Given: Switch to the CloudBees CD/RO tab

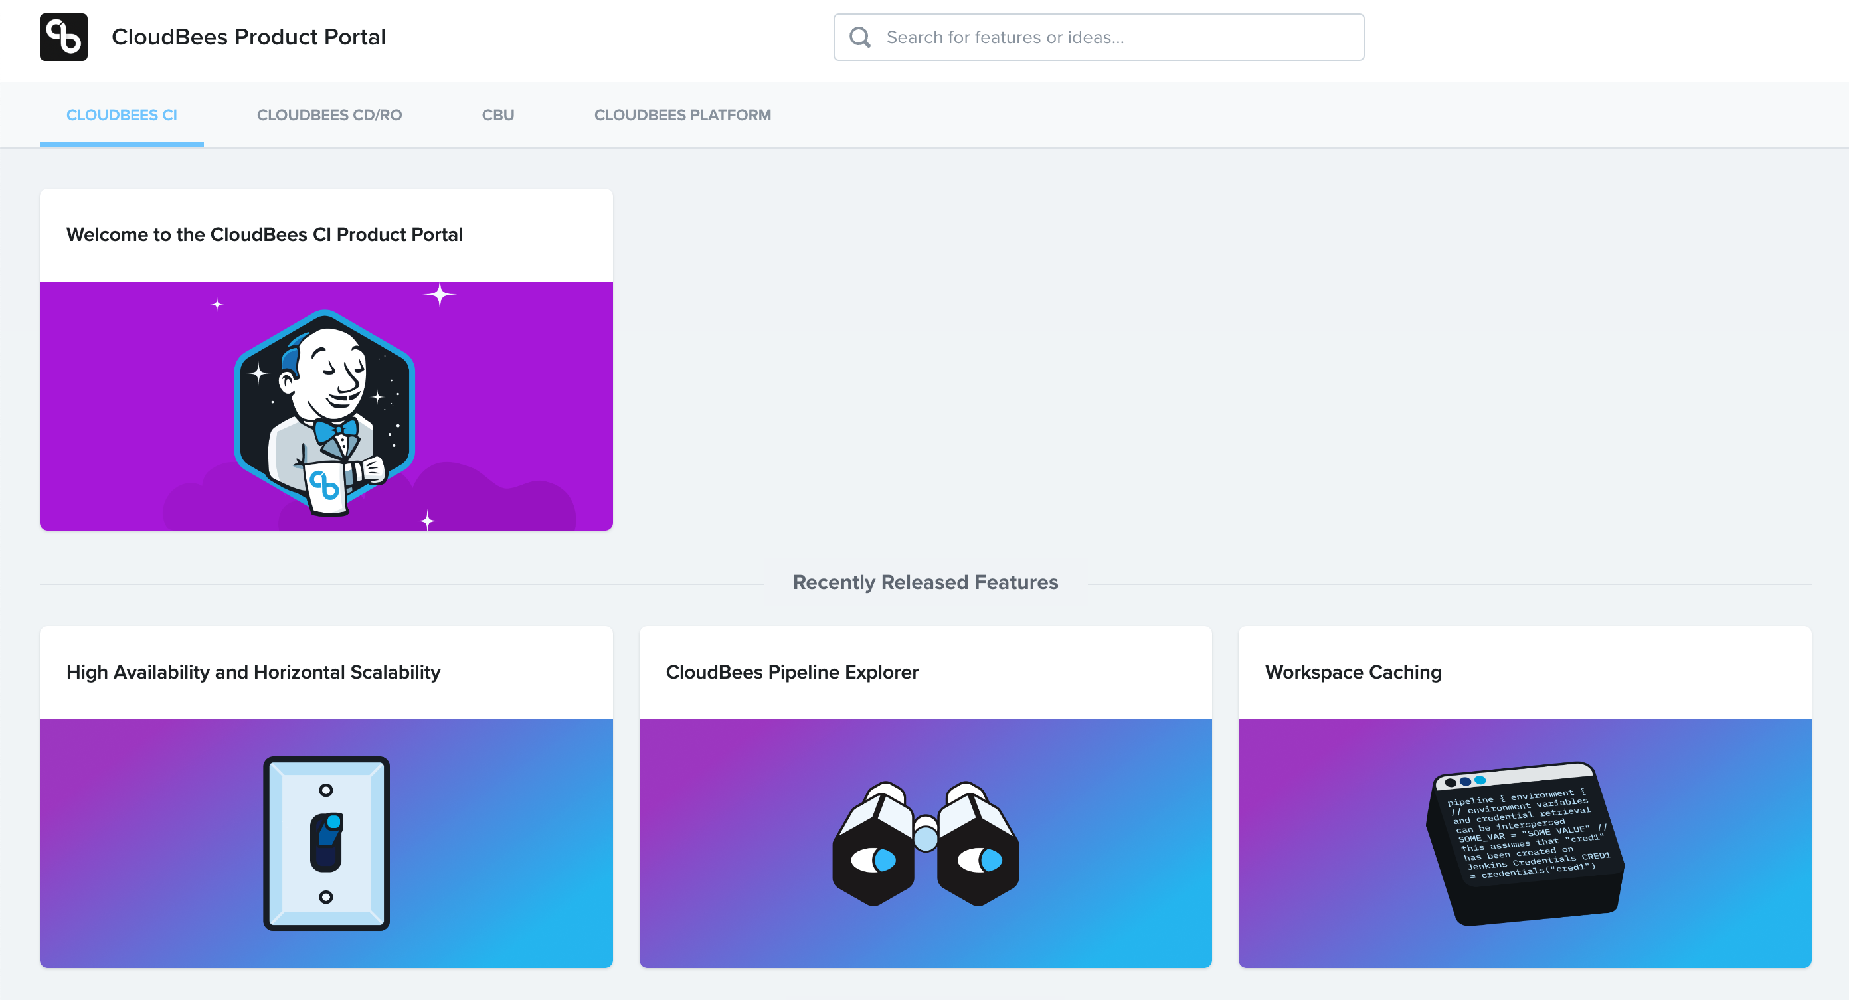Looking at the screenshot, I should pyautogui.click(x=329, y=115).
